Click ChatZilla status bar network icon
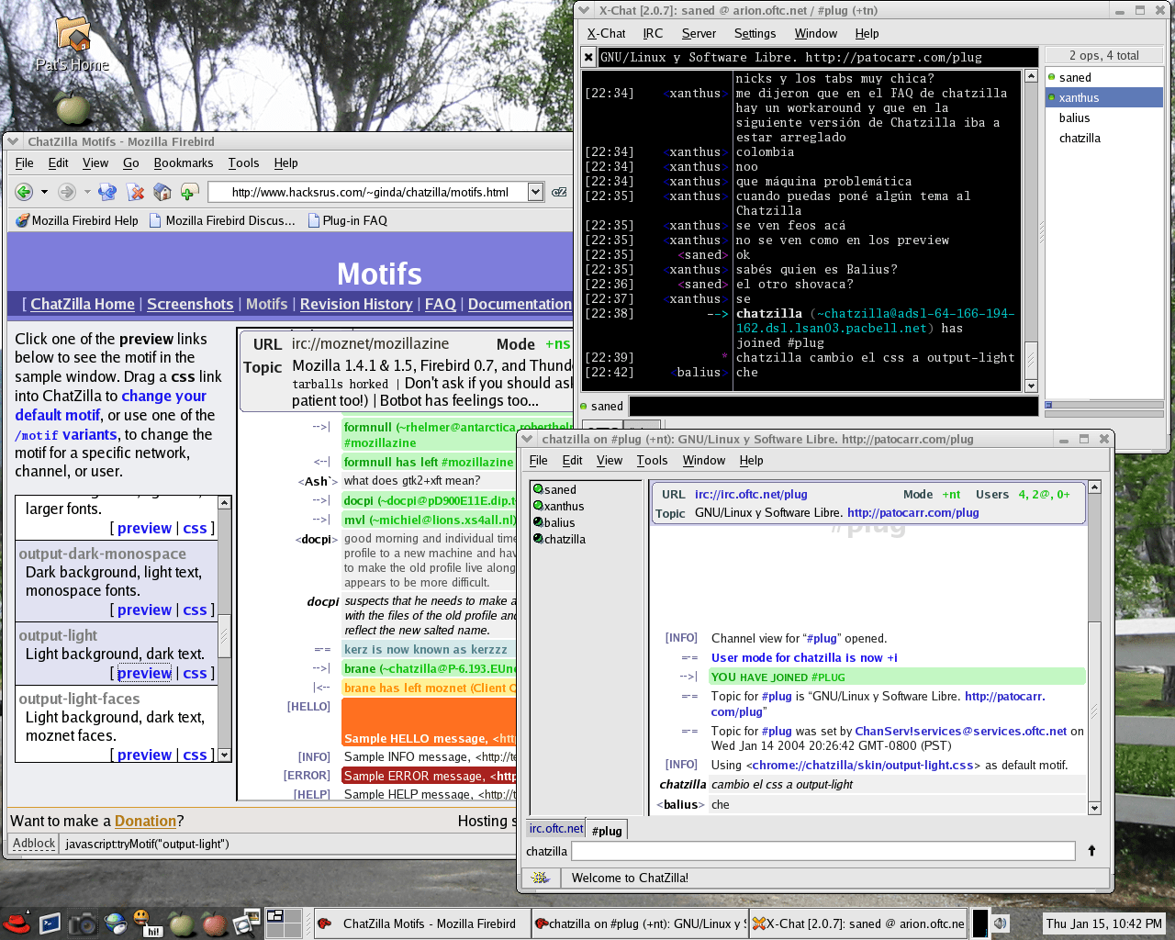Screen dimensions: 1175x940 click(541, 878)
